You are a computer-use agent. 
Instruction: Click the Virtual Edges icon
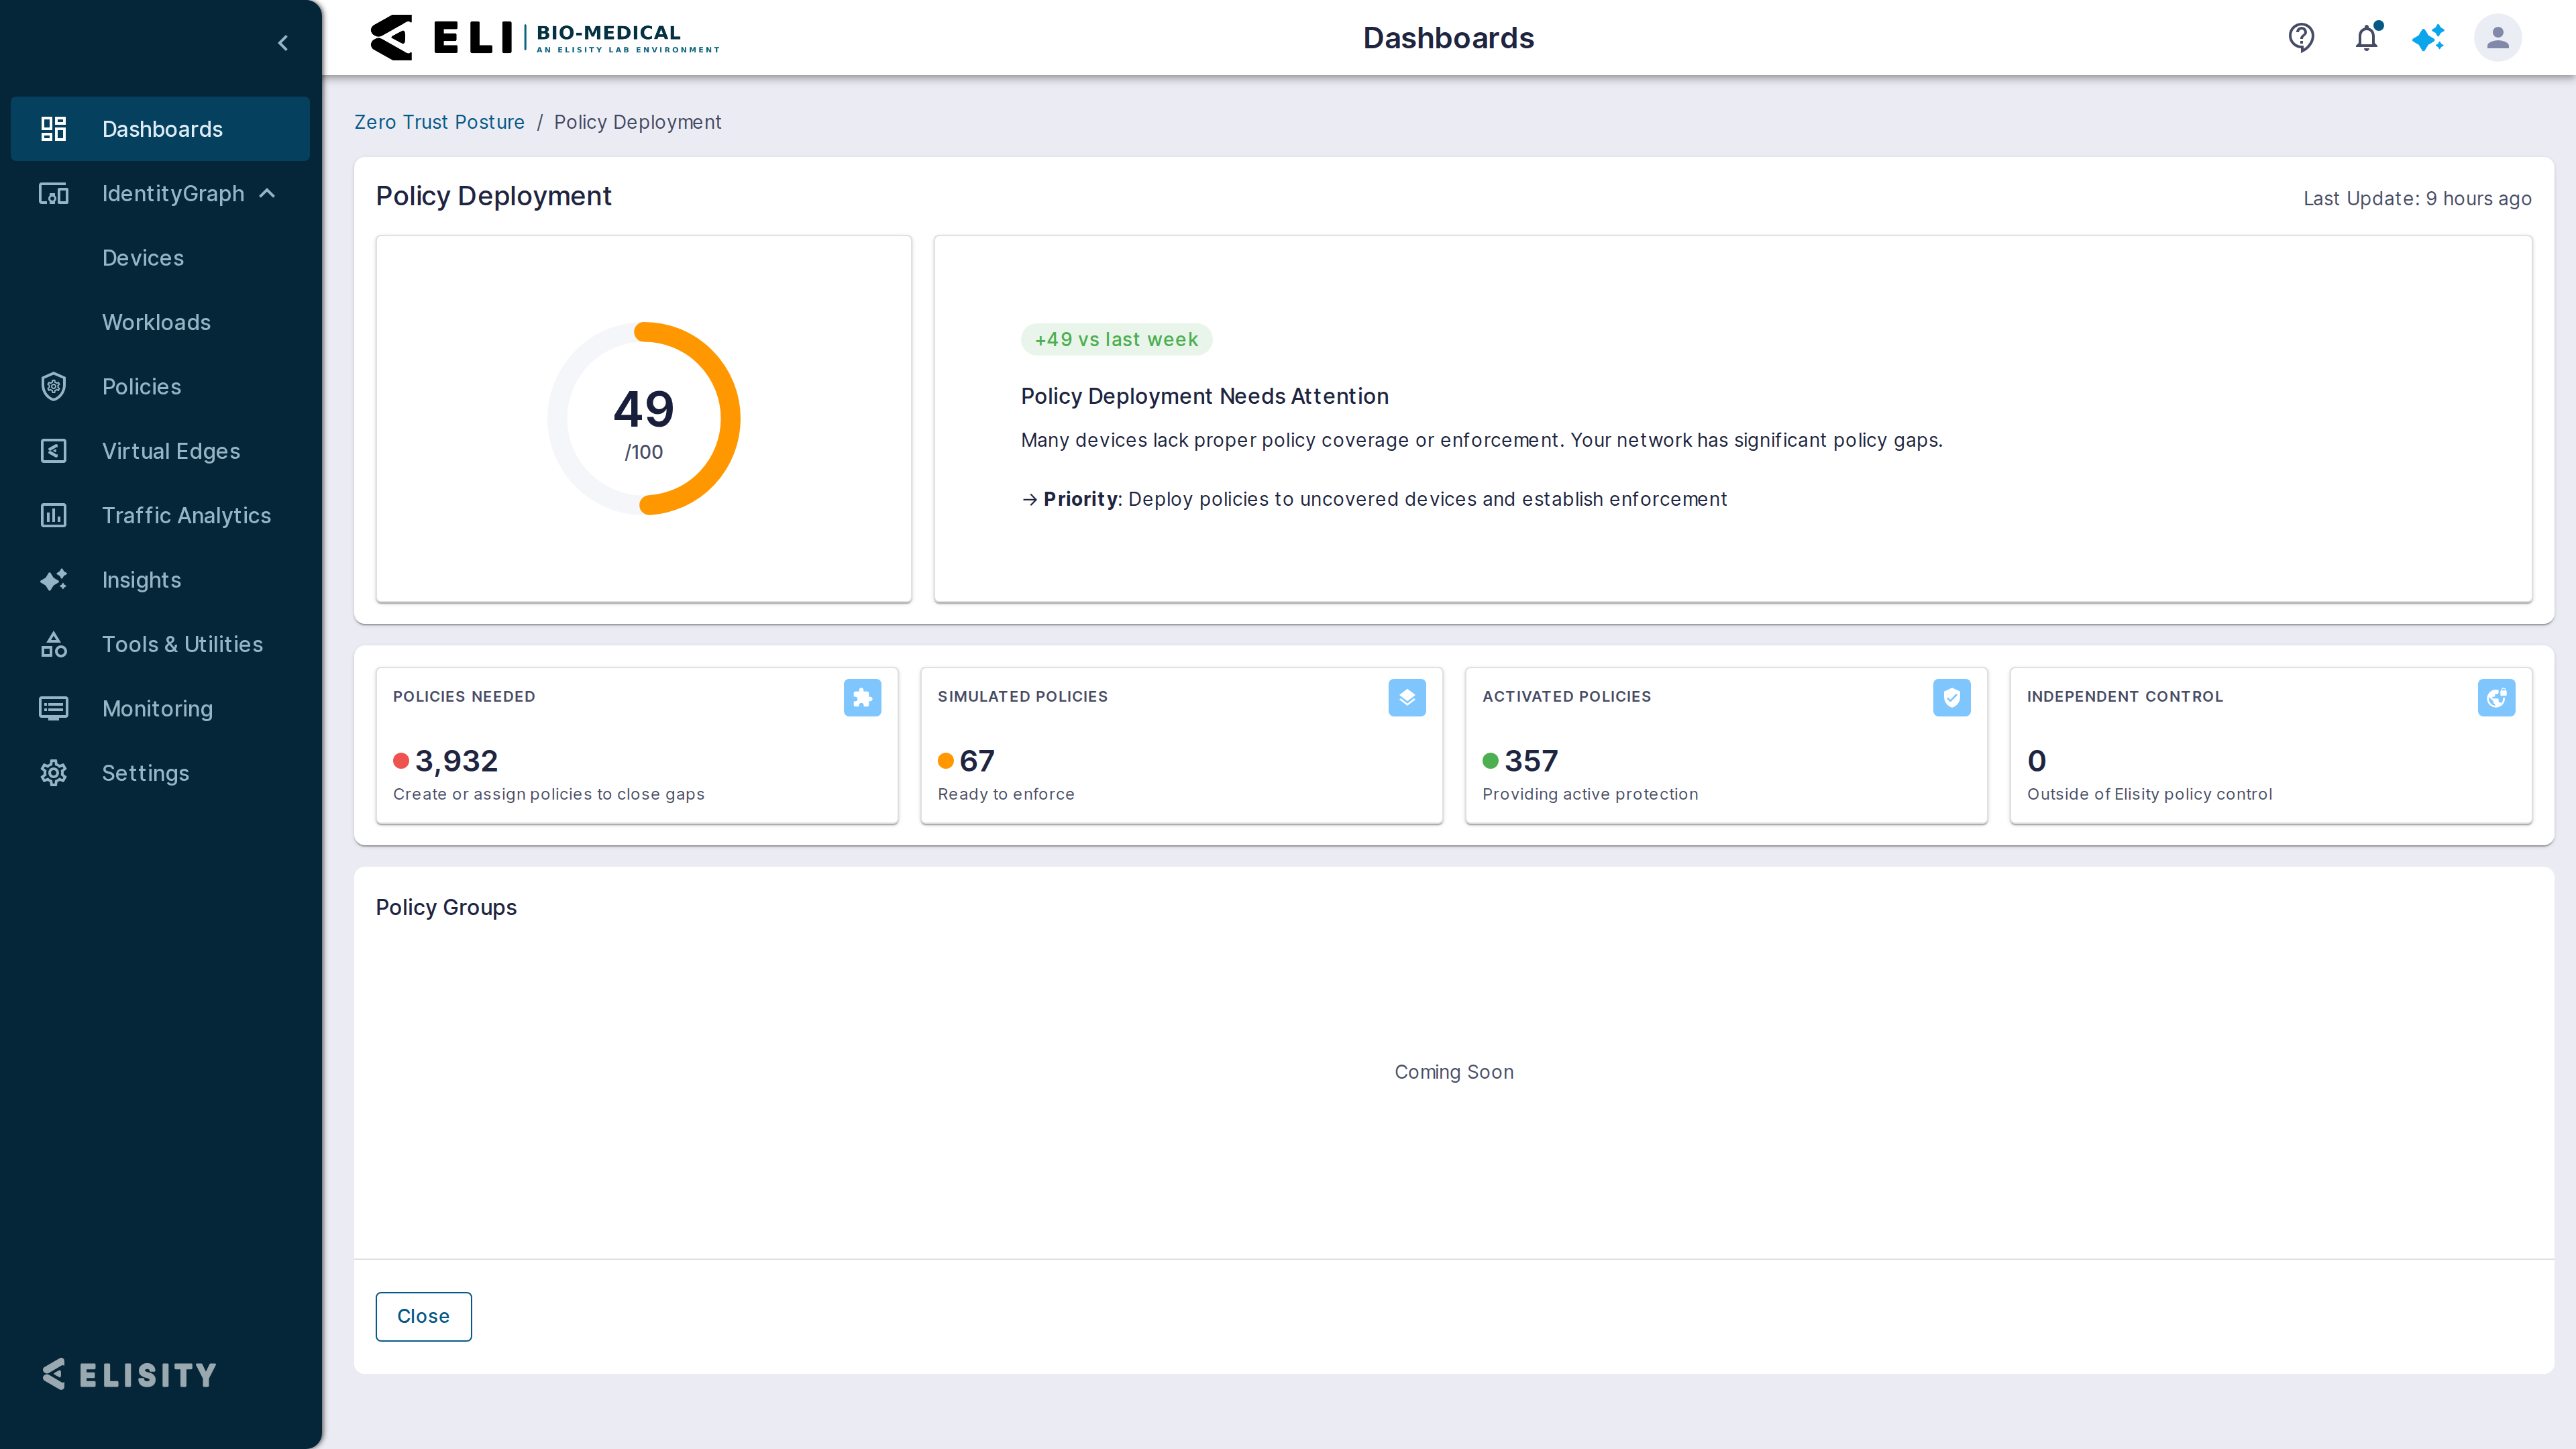(x=53, y=451)
